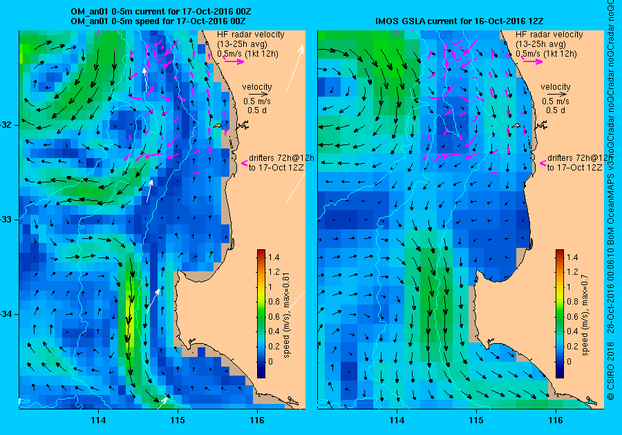Click "0.5 m/s" velocity scale in OM_an01 map
The image size is (622, 435).
coord(257,101)
